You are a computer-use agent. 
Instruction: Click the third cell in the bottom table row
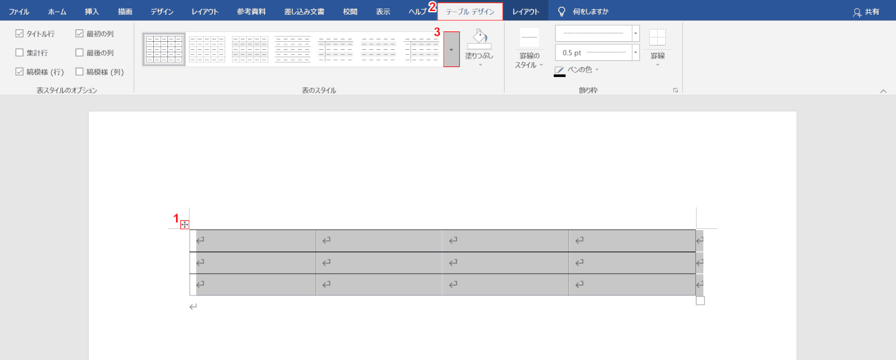506,284
